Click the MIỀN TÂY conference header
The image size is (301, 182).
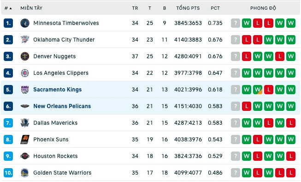[x=31, y=8]
